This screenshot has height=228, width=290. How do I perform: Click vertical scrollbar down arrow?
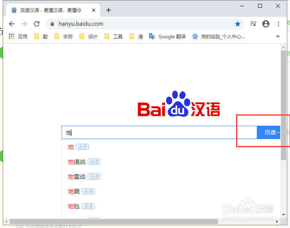(283, 215)
